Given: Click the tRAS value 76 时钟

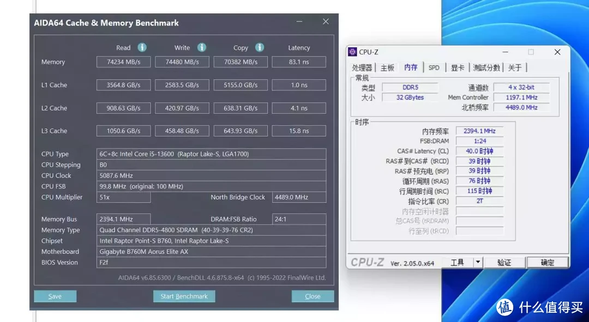Looking at the screenshot, I should coord(480,181).
